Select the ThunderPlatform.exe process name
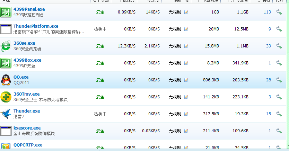Screen dimensions: 289x151 click(36, 26)
